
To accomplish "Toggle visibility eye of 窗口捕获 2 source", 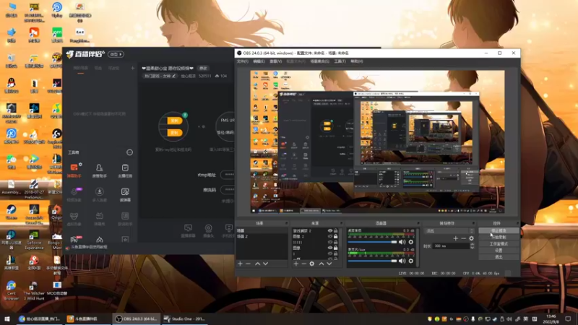I will click(330, 230).
